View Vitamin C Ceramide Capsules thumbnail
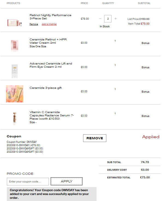The image size is (164, 201). point(14,118)
